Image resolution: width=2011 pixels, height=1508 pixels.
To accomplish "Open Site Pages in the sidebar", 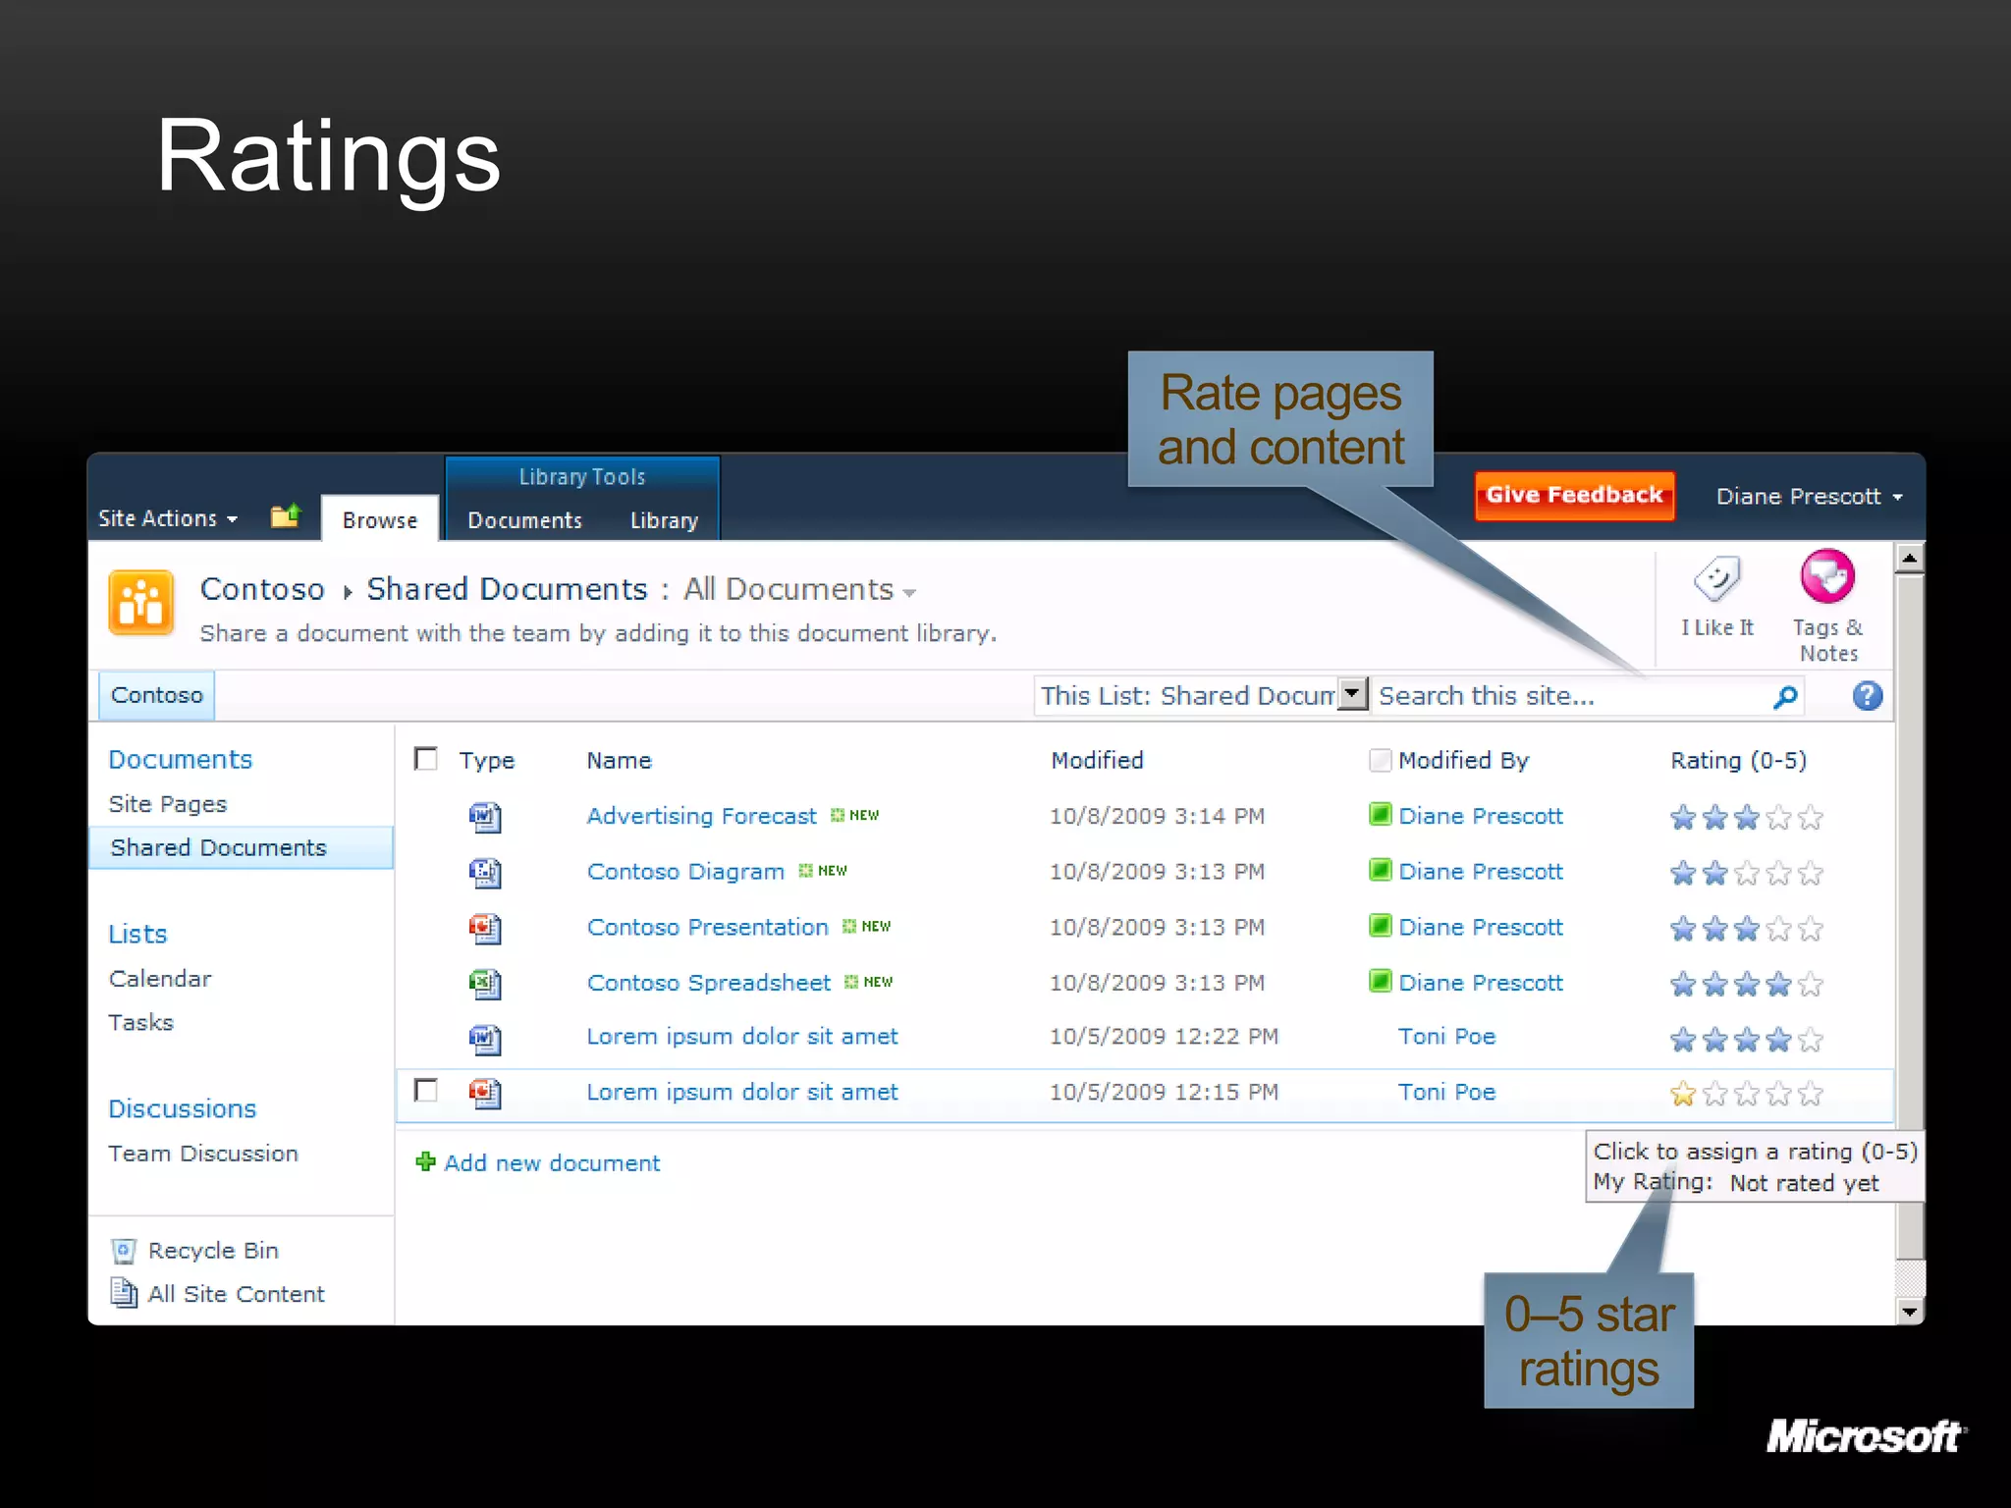I will [168, 804].
